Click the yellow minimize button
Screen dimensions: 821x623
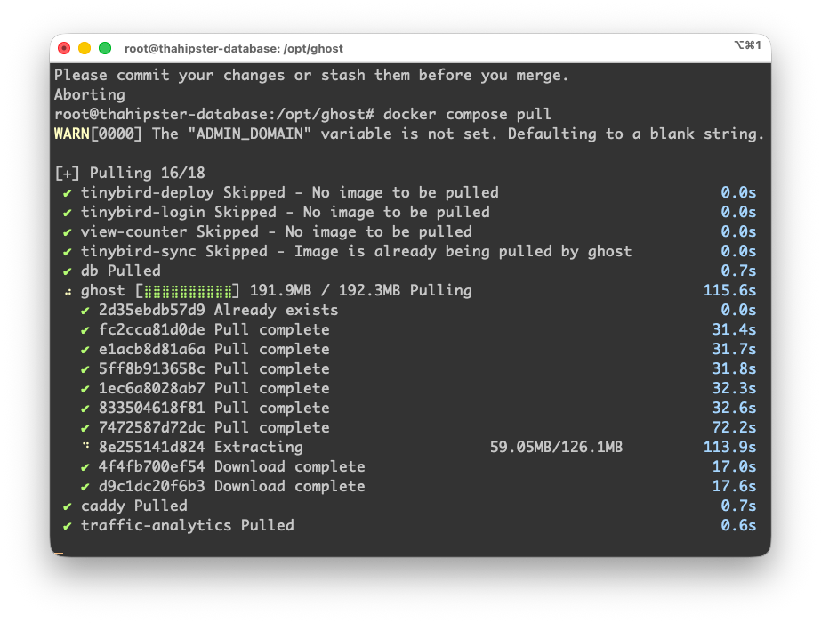click(84, 47)
